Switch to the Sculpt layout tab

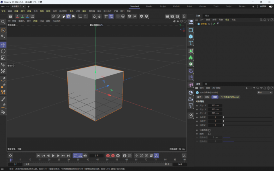coord(162,6)
